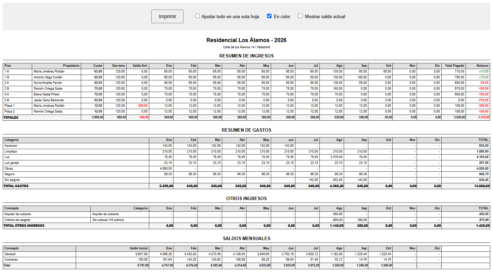Click the TOTAL OTROS INGRESOS label
Screen dimensions: 493x276
(x=24, y=226)
